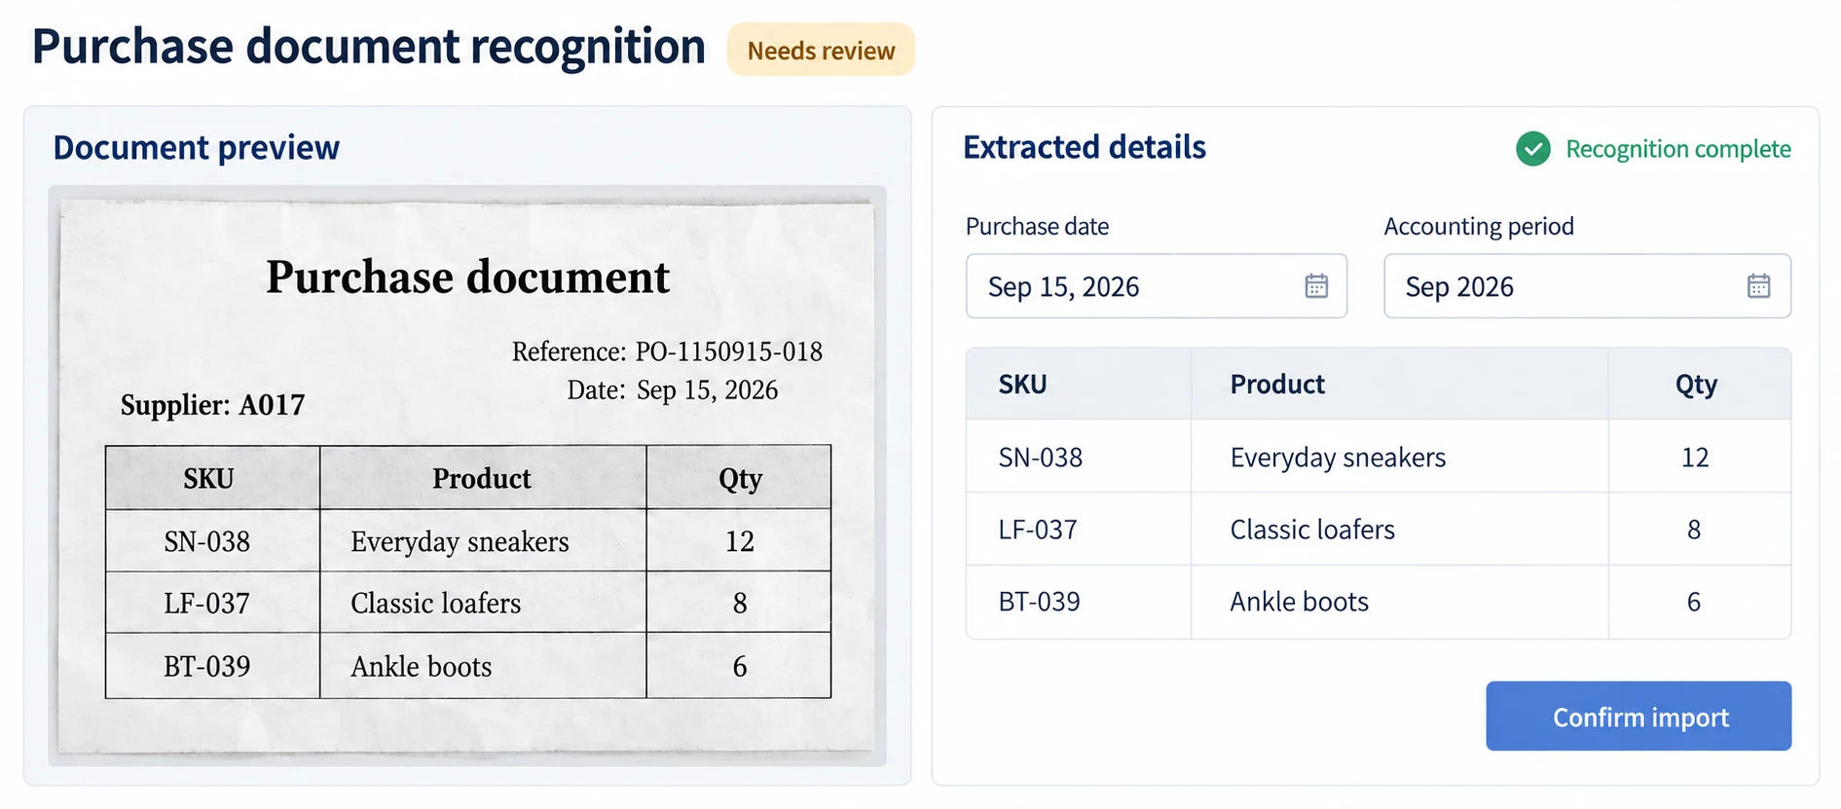
Task: Open the Purchase date calendar icon
Action: (1316, 286)
